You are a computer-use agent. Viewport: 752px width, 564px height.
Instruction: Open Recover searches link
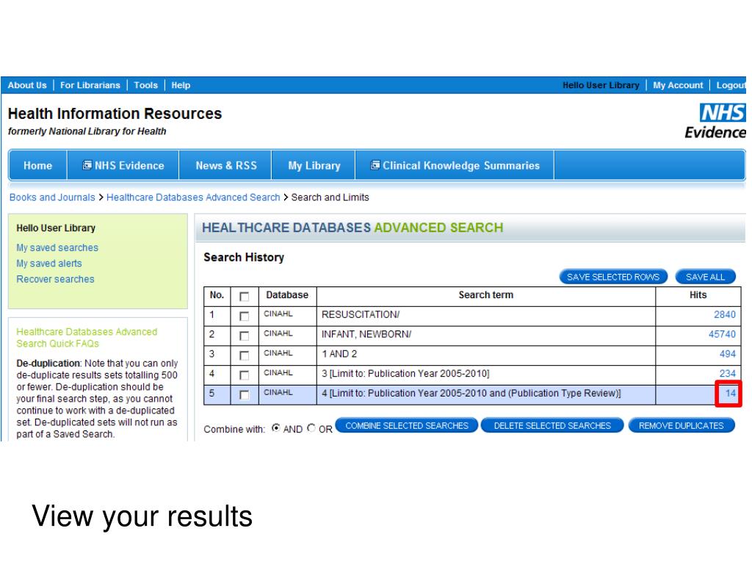(x=55, y=280)
